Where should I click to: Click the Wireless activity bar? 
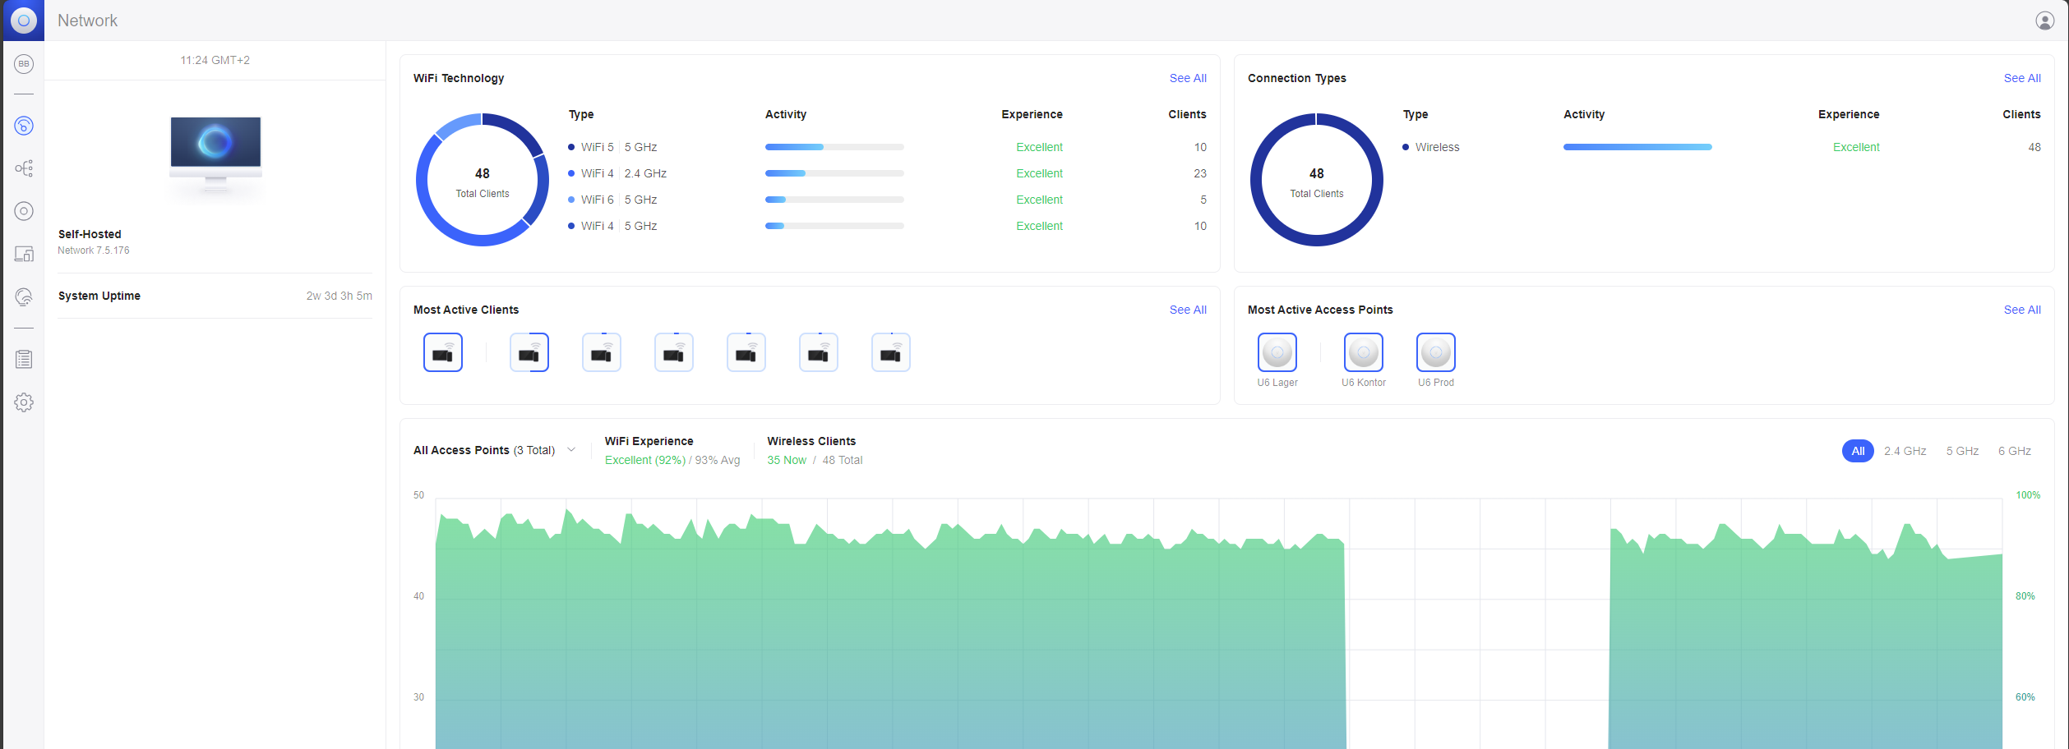click(1637, 147)
